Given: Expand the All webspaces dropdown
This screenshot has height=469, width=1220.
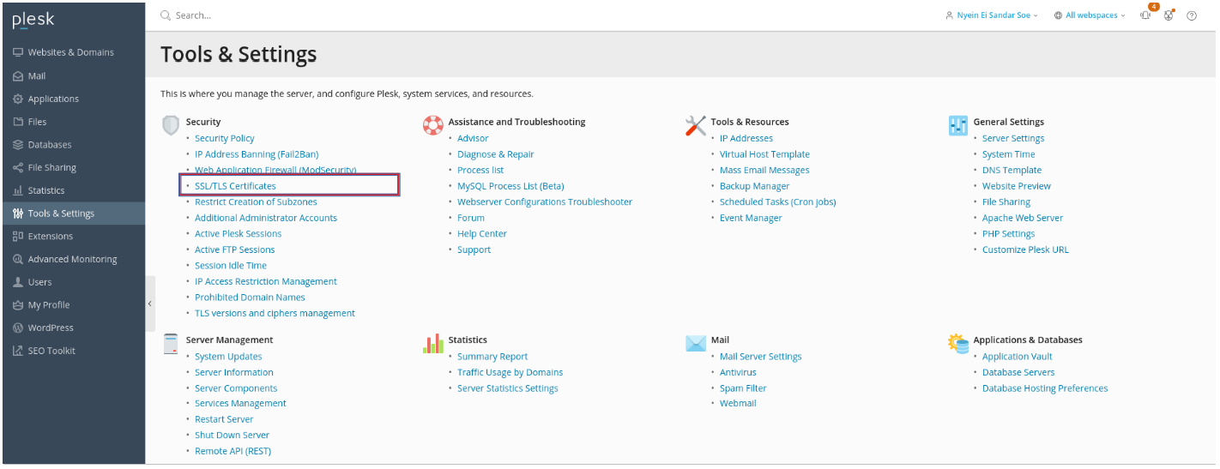Looking at the screenshot, I should 1090,15.
